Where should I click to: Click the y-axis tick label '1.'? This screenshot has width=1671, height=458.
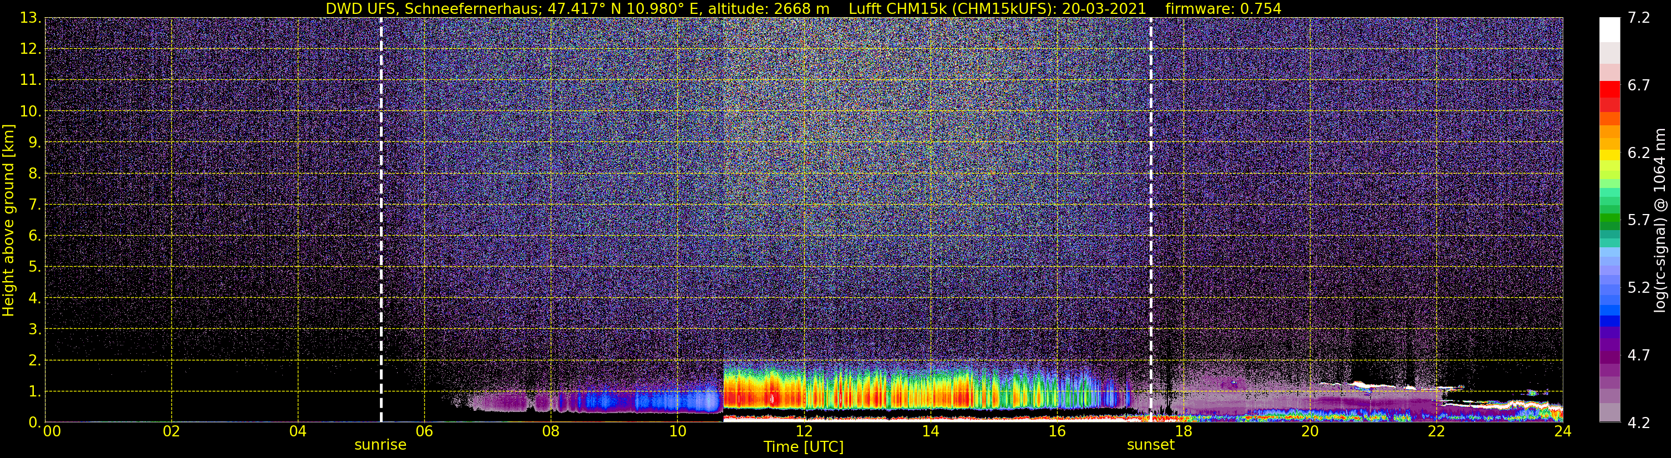(x=34, y=392)
